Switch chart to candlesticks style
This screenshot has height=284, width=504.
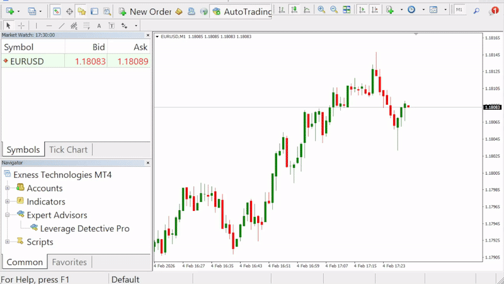coord(294,10)
